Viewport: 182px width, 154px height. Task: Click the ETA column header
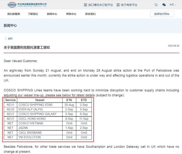[69, 100]
